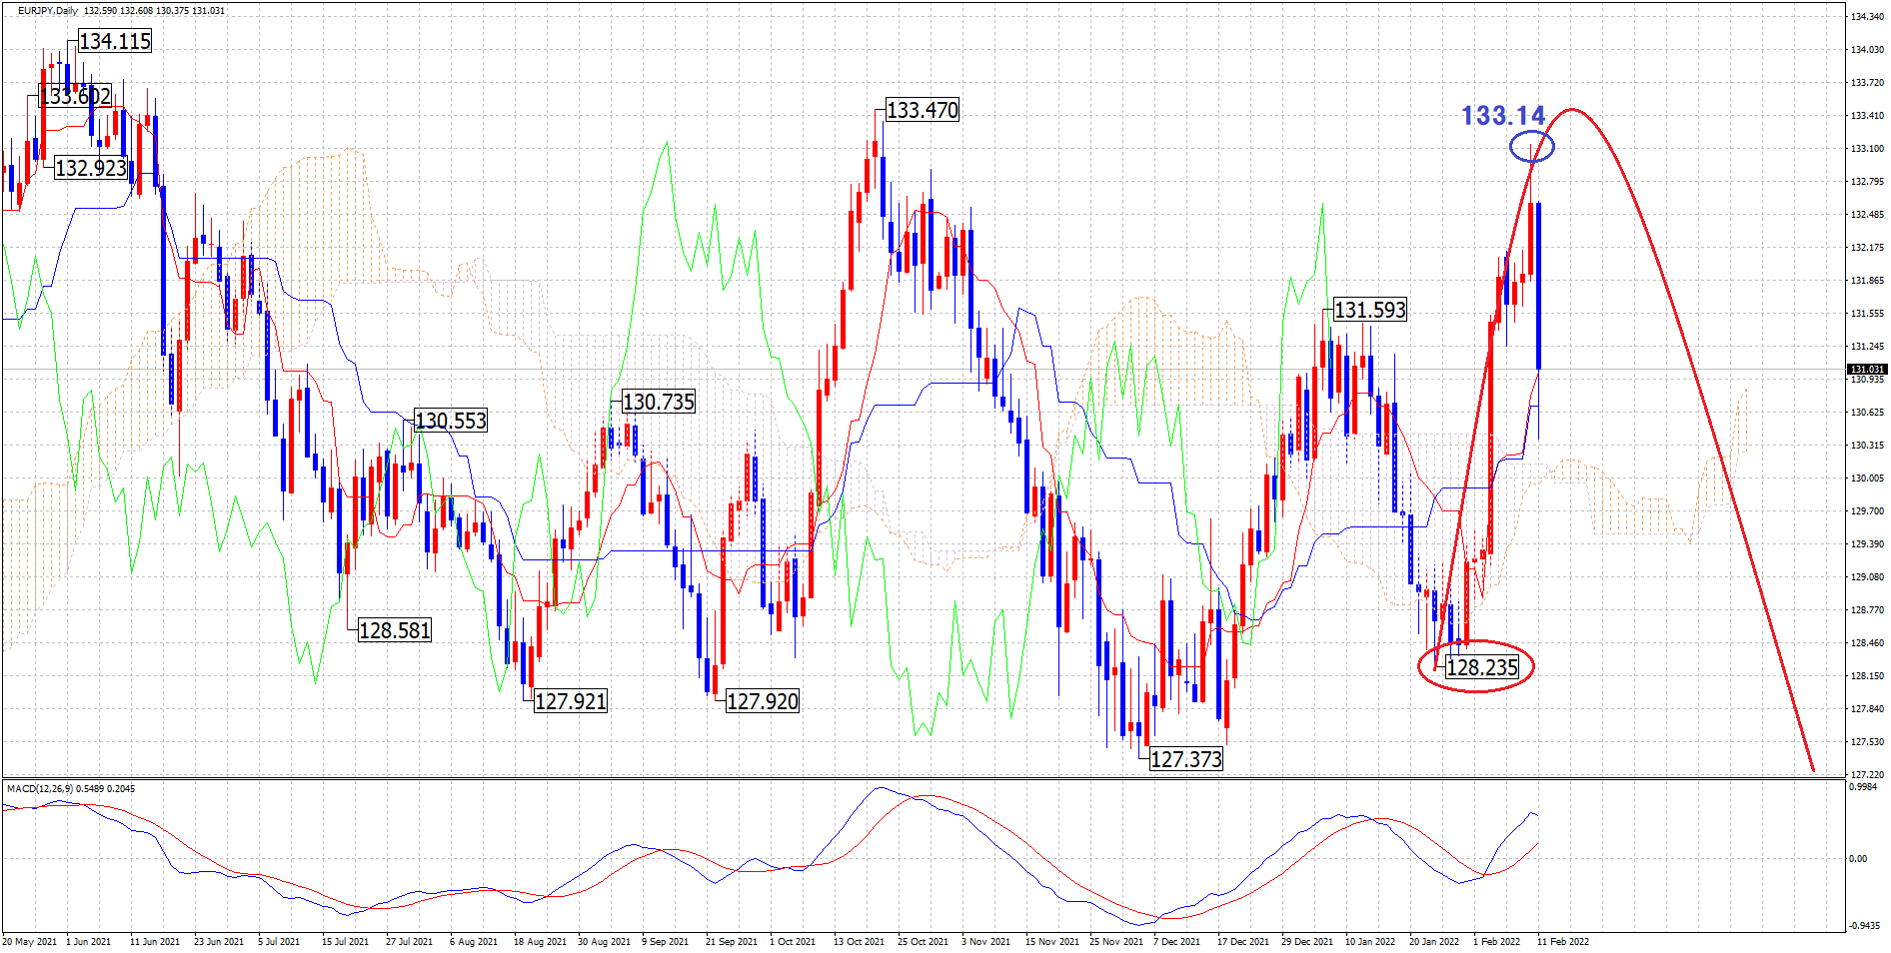
Task: Click the current price marker 131.031
Action: (x=1865, y=370)
